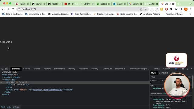Open the Security tab
Image resolution: width=194 pixels, height=109 pixels.
[95, 69]
